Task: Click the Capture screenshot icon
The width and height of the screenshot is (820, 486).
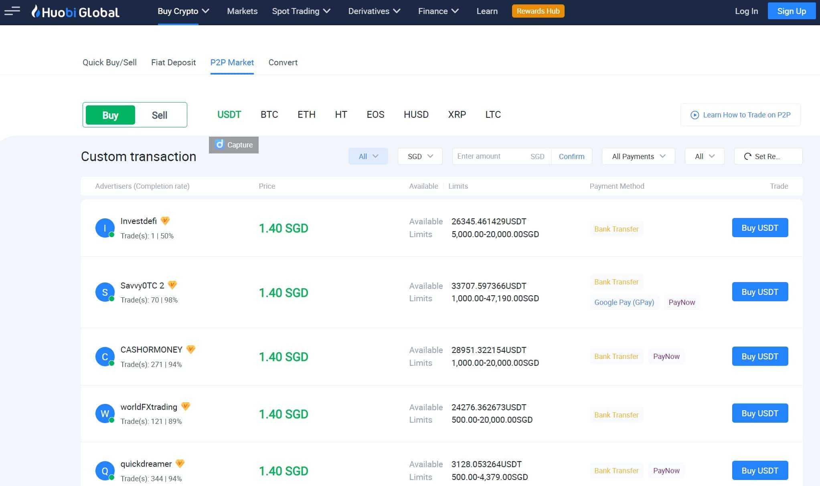Action: click(219, 145)
